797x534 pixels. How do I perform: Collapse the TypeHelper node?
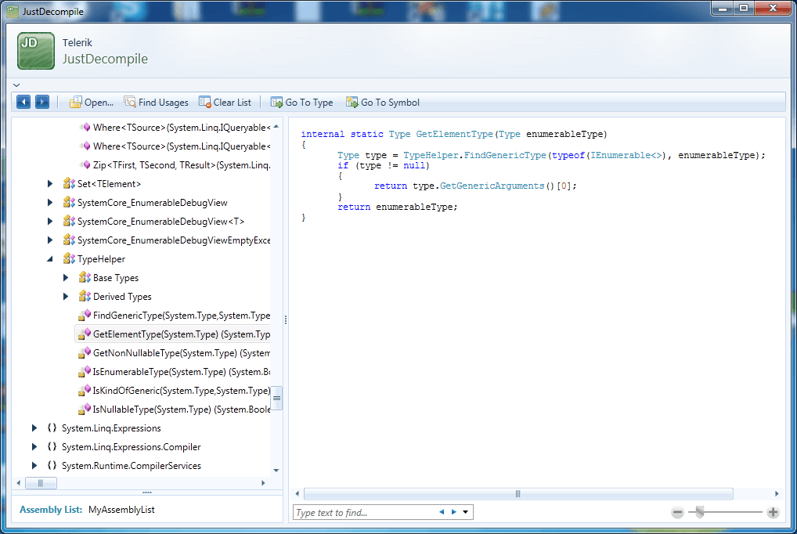[x=50, y=259]
